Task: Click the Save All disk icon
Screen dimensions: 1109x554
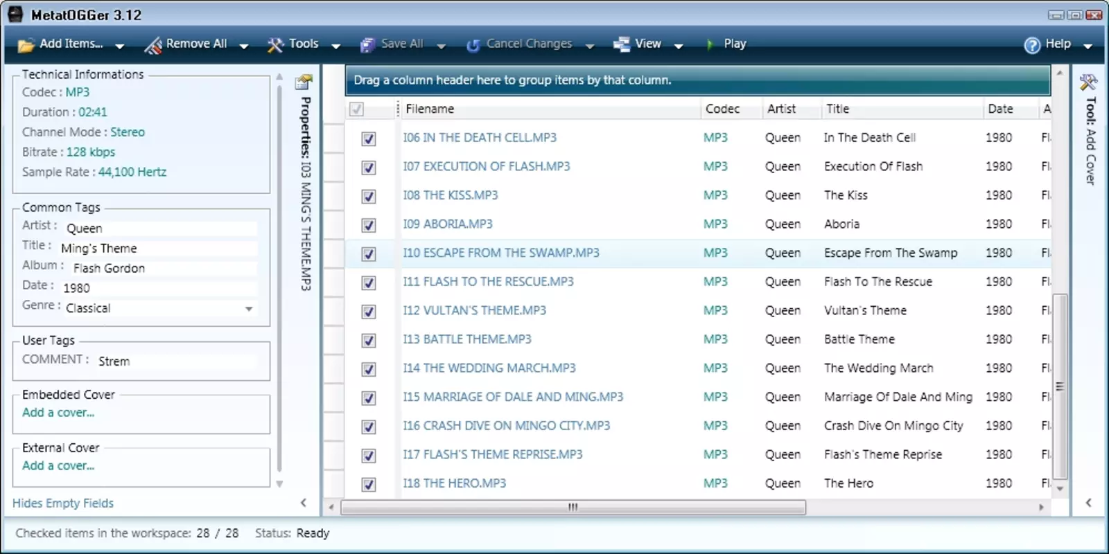Action: 367,45
